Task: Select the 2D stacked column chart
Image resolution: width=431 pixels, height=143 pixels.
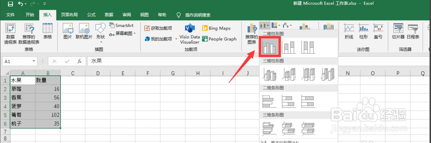Action: (289, 47)
